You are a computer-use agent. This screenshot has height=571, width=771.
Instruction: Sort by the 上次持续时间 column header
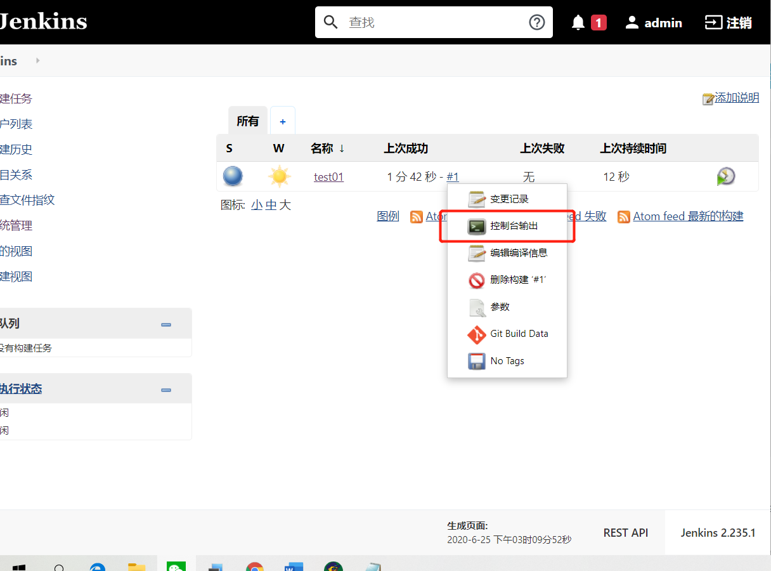pyautogui.click(x=633, y=148)
